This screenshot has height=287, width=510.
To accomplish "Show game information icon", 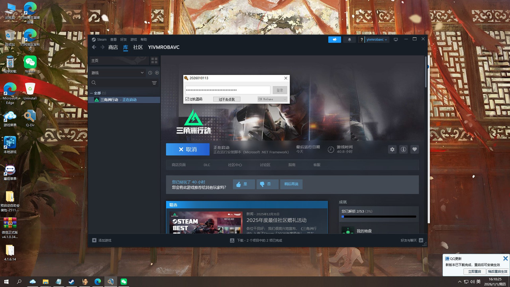I will click(404, 149).
